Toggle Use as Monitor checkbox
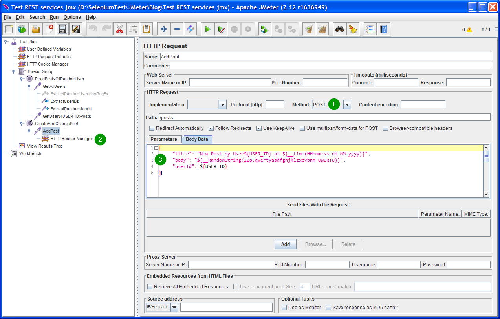The width and height of the screenshot is (500, 319). 284,308
